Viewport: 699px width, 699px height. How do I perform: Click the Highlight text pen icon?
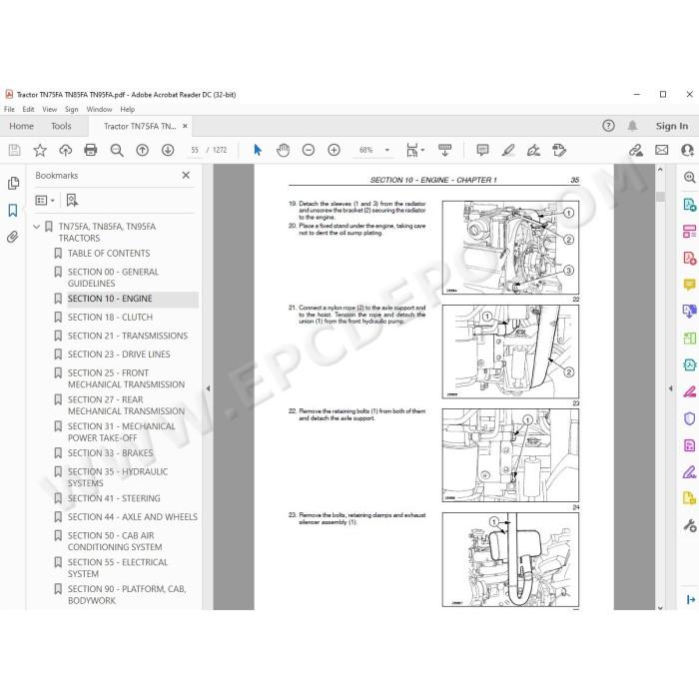[508, 150]
